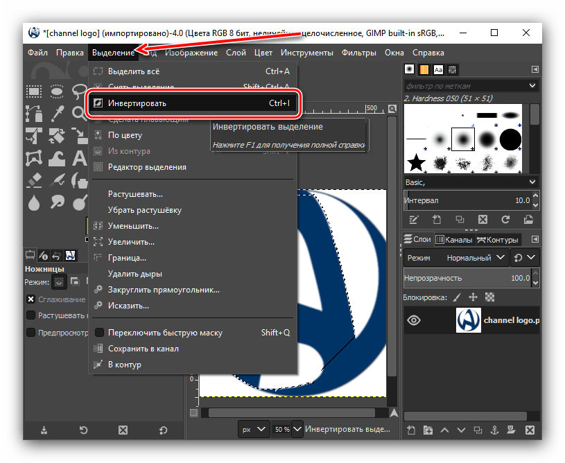565x463 pixels.
Task: Open layers panel configure tab menu
Action: [x=535, y=239]
